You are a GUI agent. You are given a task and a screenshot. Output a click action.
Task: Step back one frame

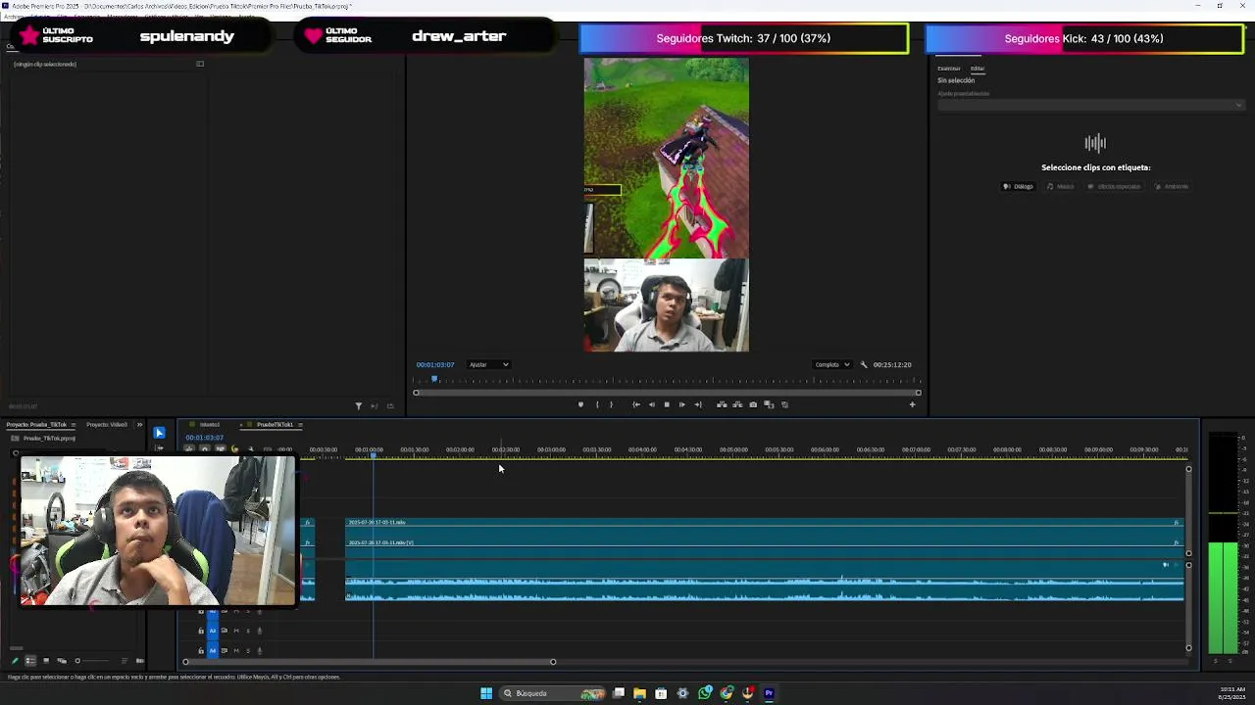[652, 404]
